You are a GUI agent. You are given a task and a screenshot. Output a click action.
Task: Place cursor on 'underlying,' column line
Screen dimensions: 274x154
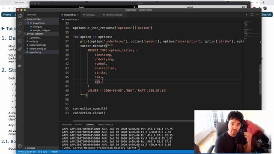(x=104, y=59)
